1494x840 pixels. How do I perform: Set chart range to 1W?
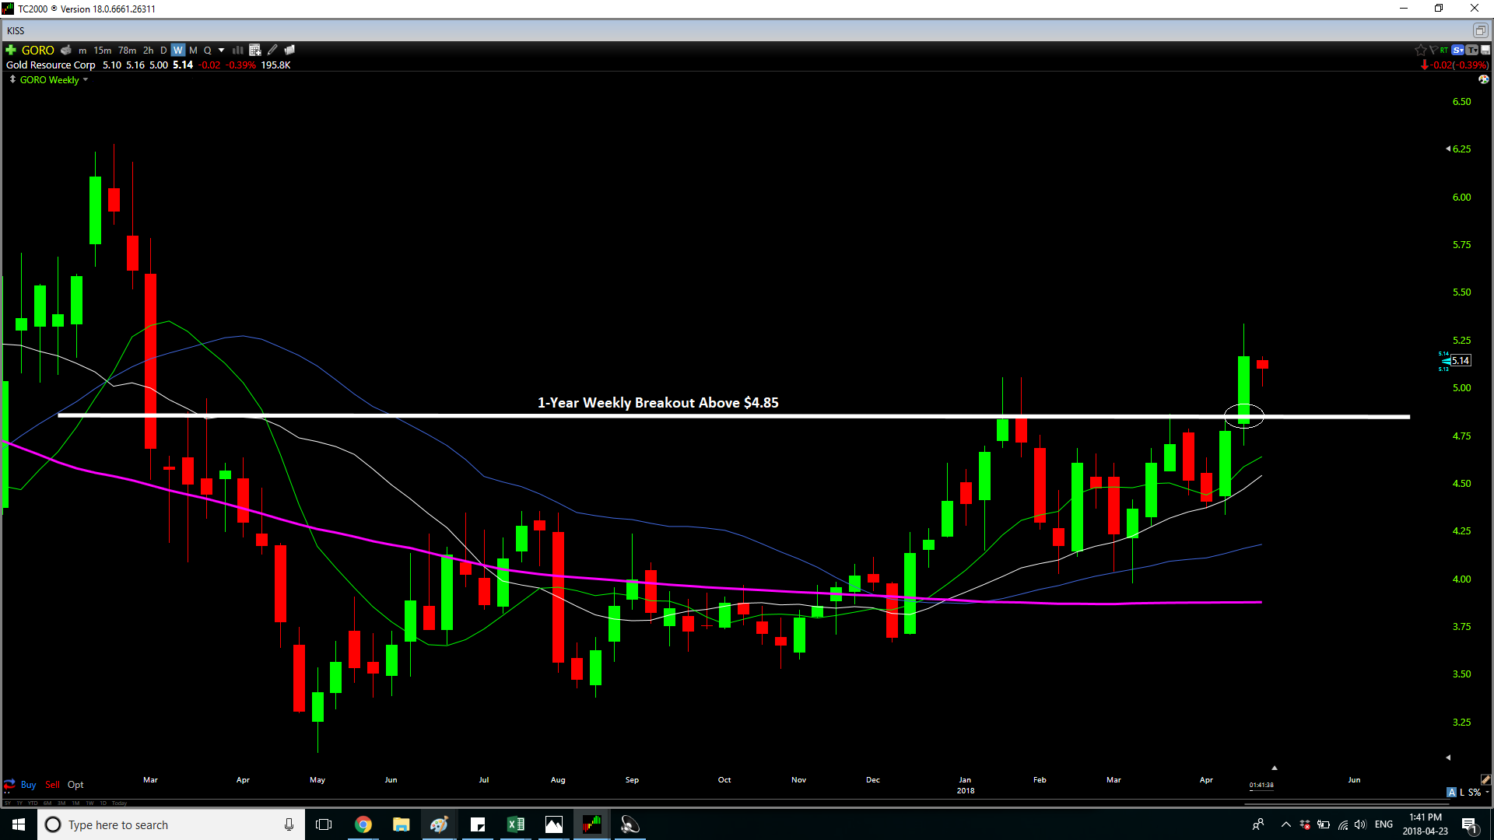(x=89, y=803)
